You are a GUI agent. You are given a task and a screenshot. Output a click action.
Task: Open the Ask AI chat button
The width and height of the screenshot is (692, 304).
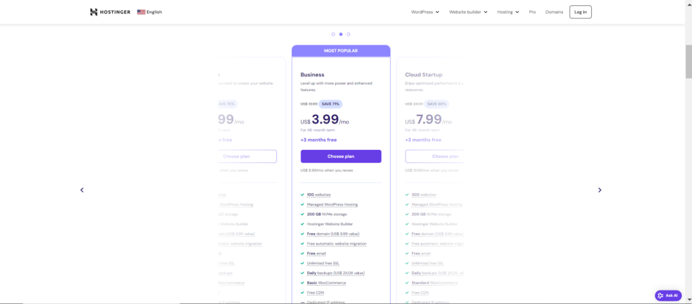click(x=668, y=296)
